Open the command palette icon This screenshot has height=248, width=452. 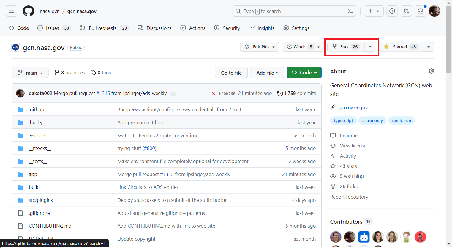(x=350, y=11)
